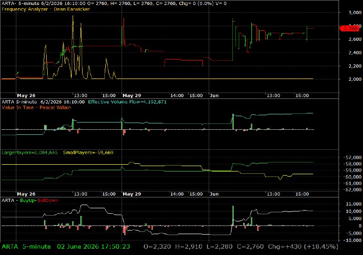
Task: Click the 02 June 2026 17:50:23 status timestamp
Action: pyautogui.click(x=93, y=247)
